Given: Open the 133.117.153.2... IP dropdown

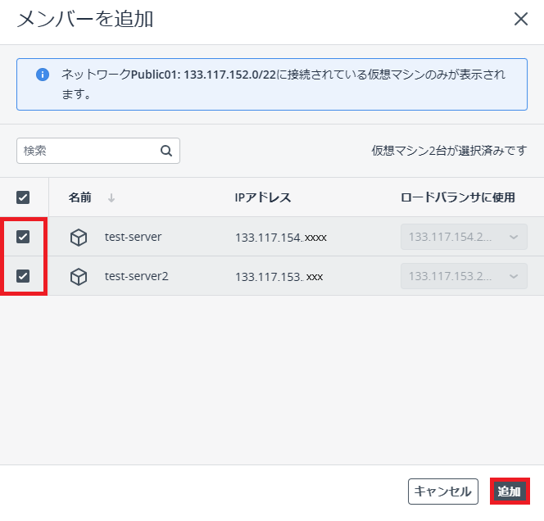Looking at the screenshot, I should click(463, 276).
